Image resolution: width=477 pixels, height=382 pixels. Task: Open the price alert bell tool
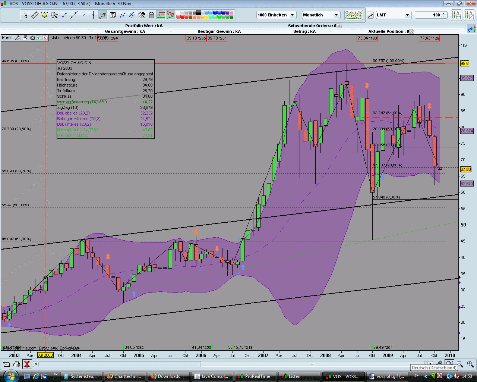(44, 15)
